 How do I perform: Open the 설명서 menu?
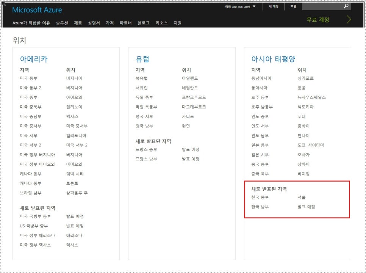(x=94, y=23)
